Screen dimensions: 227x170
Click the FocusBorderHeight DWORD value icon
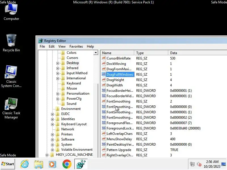(104, 90)
